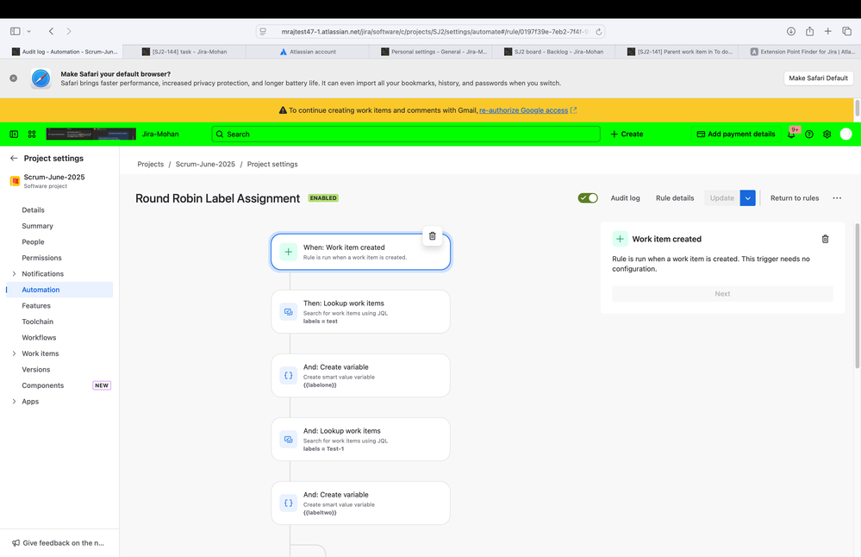This screenshot has height=557, width=861.
Task: Select the Then: Lookup work items labels = test card
Action: [x=360, y=311]
